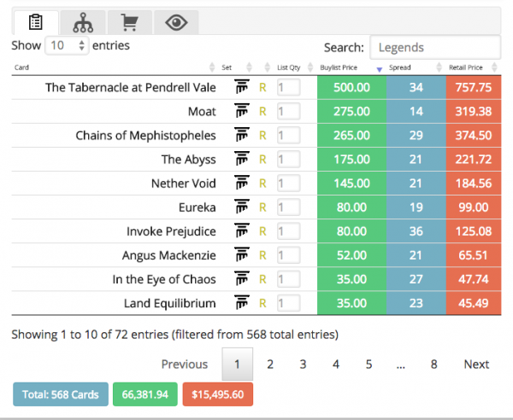The width and height of the screenshot is (513, 420).
Task: Click the set icon beside Eureka
Action: point(242,207)
